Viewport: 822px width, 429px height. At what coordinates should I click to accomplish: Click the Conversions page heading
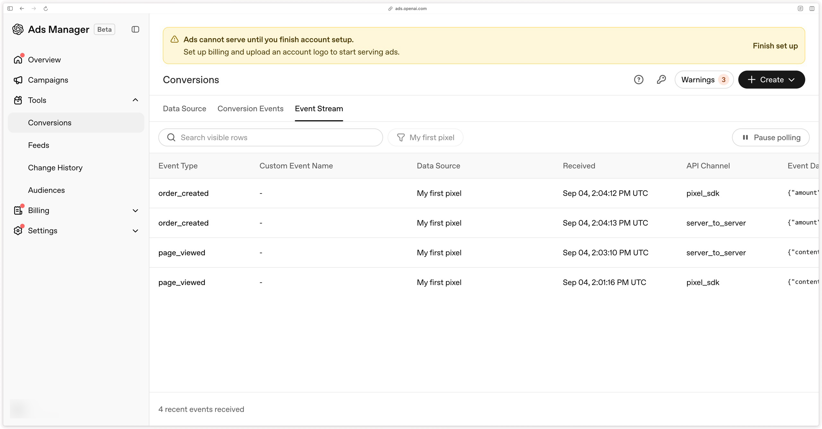191,80
